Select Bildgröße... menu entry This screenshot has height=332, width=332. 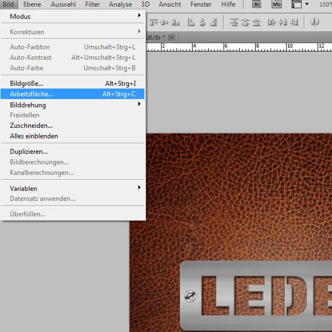point(27,84)
